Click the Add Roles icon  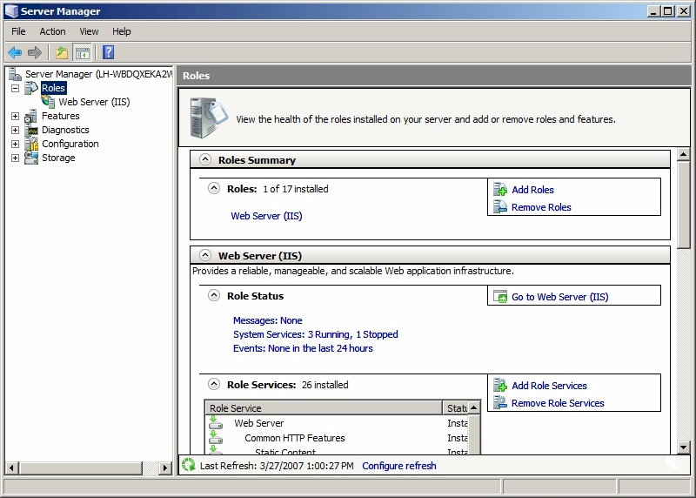[500, 189]
